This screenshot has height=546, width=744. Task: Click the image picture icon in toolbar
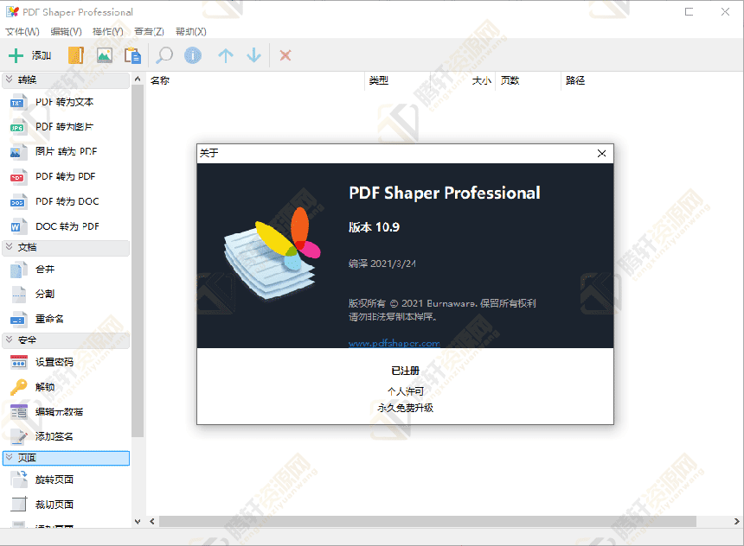tap(104, 55)
